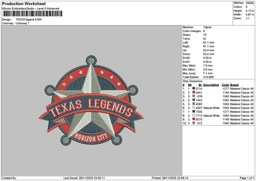Click the Texas Legends embroidery design preview

[x=91, y=100]
